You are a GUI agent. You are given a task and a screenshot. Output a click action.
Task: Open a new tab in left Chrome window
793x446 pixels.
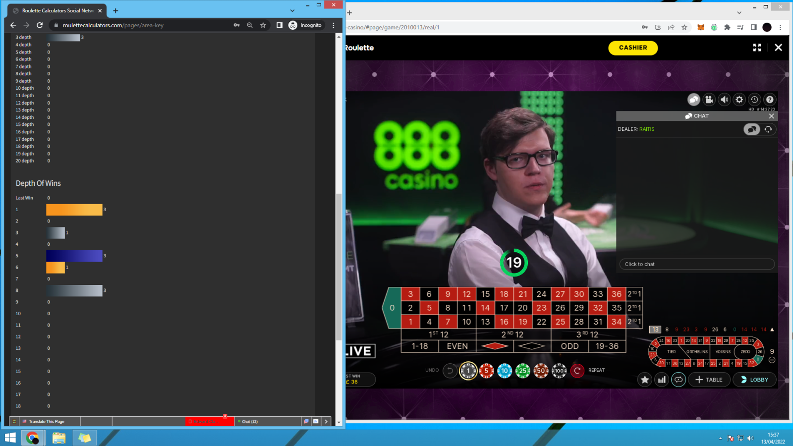[x=115, y=10]
